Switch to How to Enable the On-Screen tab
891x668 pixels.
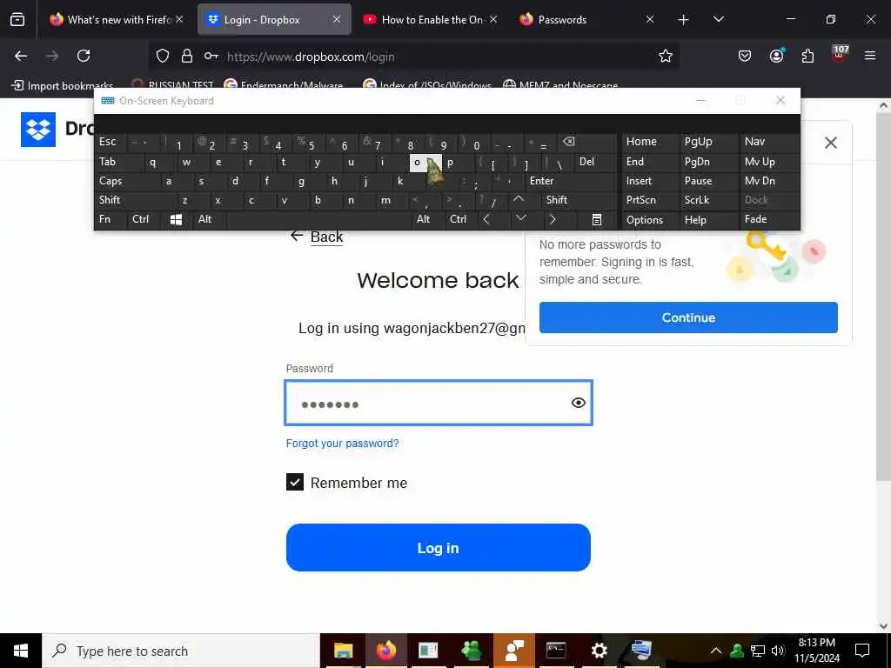(432, 20)
